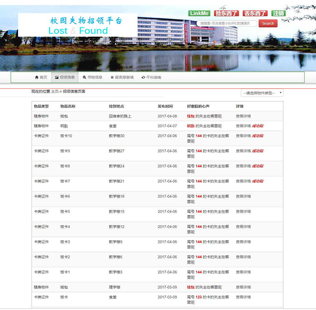316x310 pixels.
Task: Click the 主页 breadcrumb link
Action: (54, 91)
